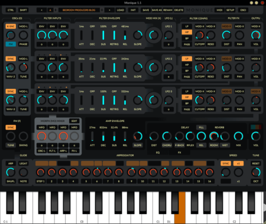Click the INIT button
Viewport: 266px width, 224px height.
(133, 10)
